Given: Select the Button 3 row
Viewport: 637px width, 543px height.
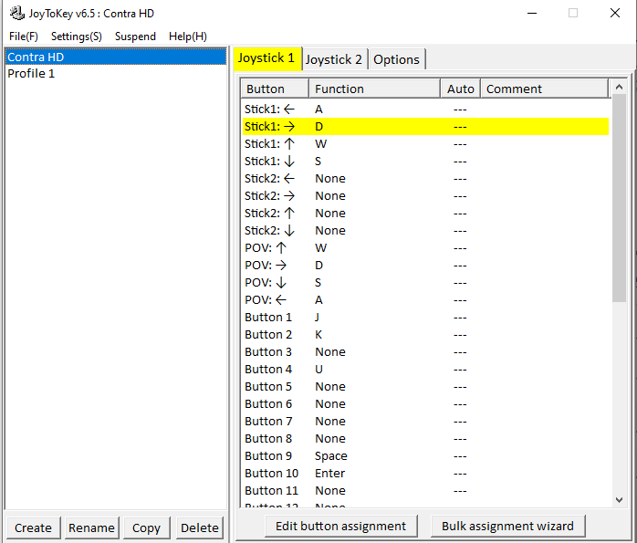Looking at the screenshot, I should [425, 351].
